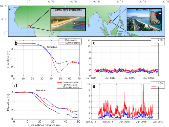
Task: Click the red square in Grand Popo inset
Action: pos(82,24)
